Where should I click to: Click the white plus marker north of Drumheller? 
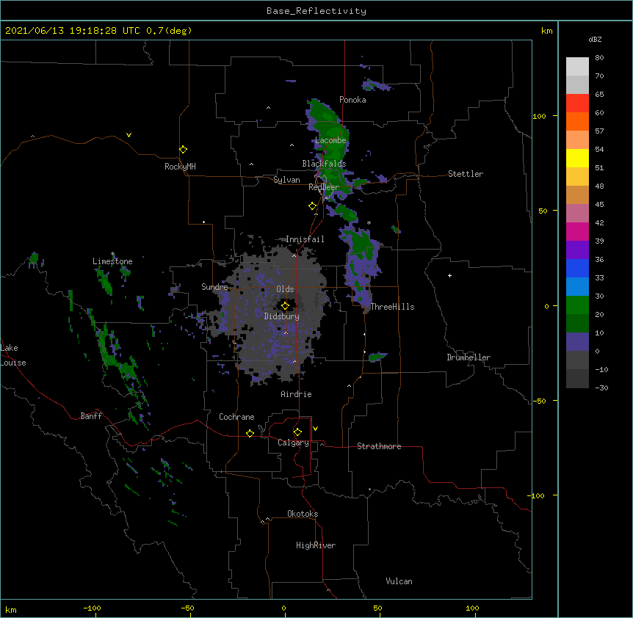coord(449,275)
